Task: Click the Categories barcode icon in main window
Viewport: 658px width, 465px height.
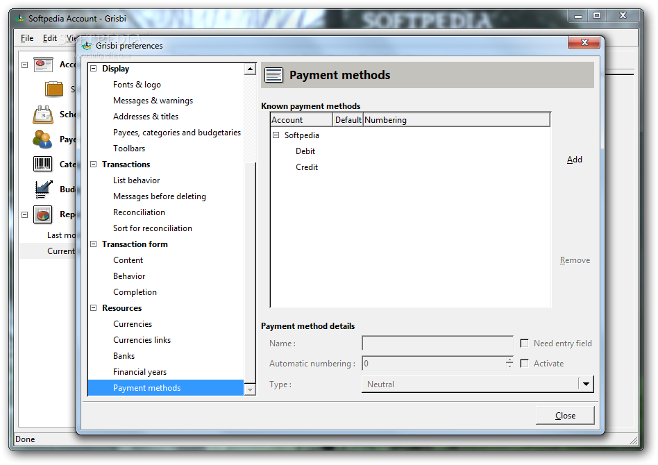Action: 42,164
